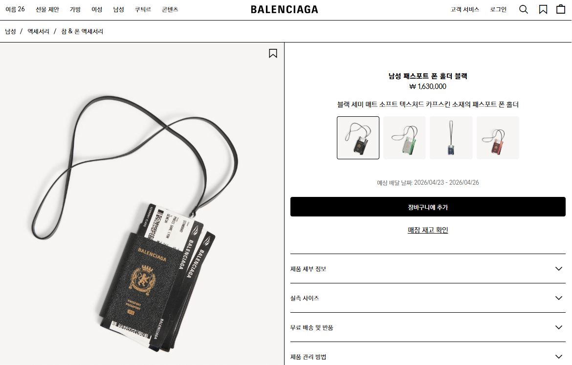Screen dimensions: 572x365
Task: Click the BALENCIAGA logo
Action: coord(284,9)
